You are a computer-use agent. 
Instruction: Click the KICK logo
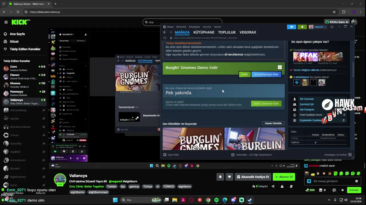point(21,22)
